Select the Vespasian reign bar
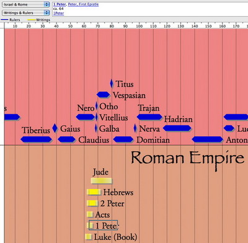The height and width of the screenshot is (243, 248). (x=104, y=94)
